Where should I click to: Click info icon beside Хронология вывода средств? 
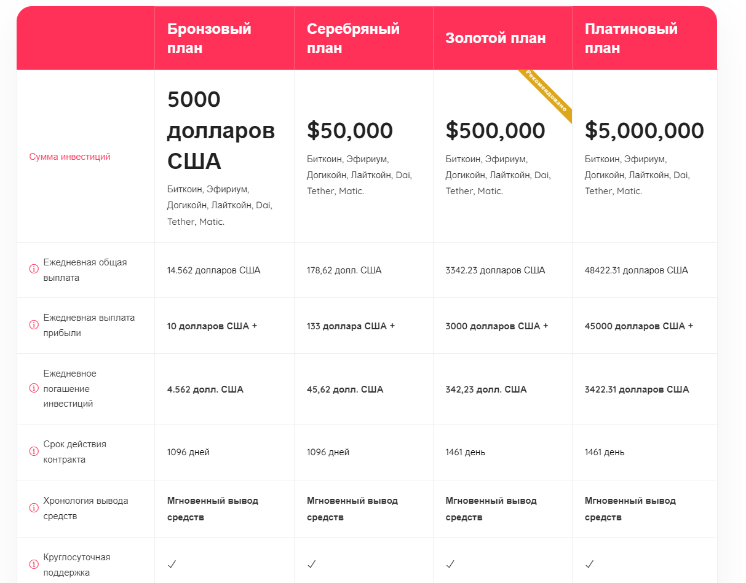[x=34, y=508]
